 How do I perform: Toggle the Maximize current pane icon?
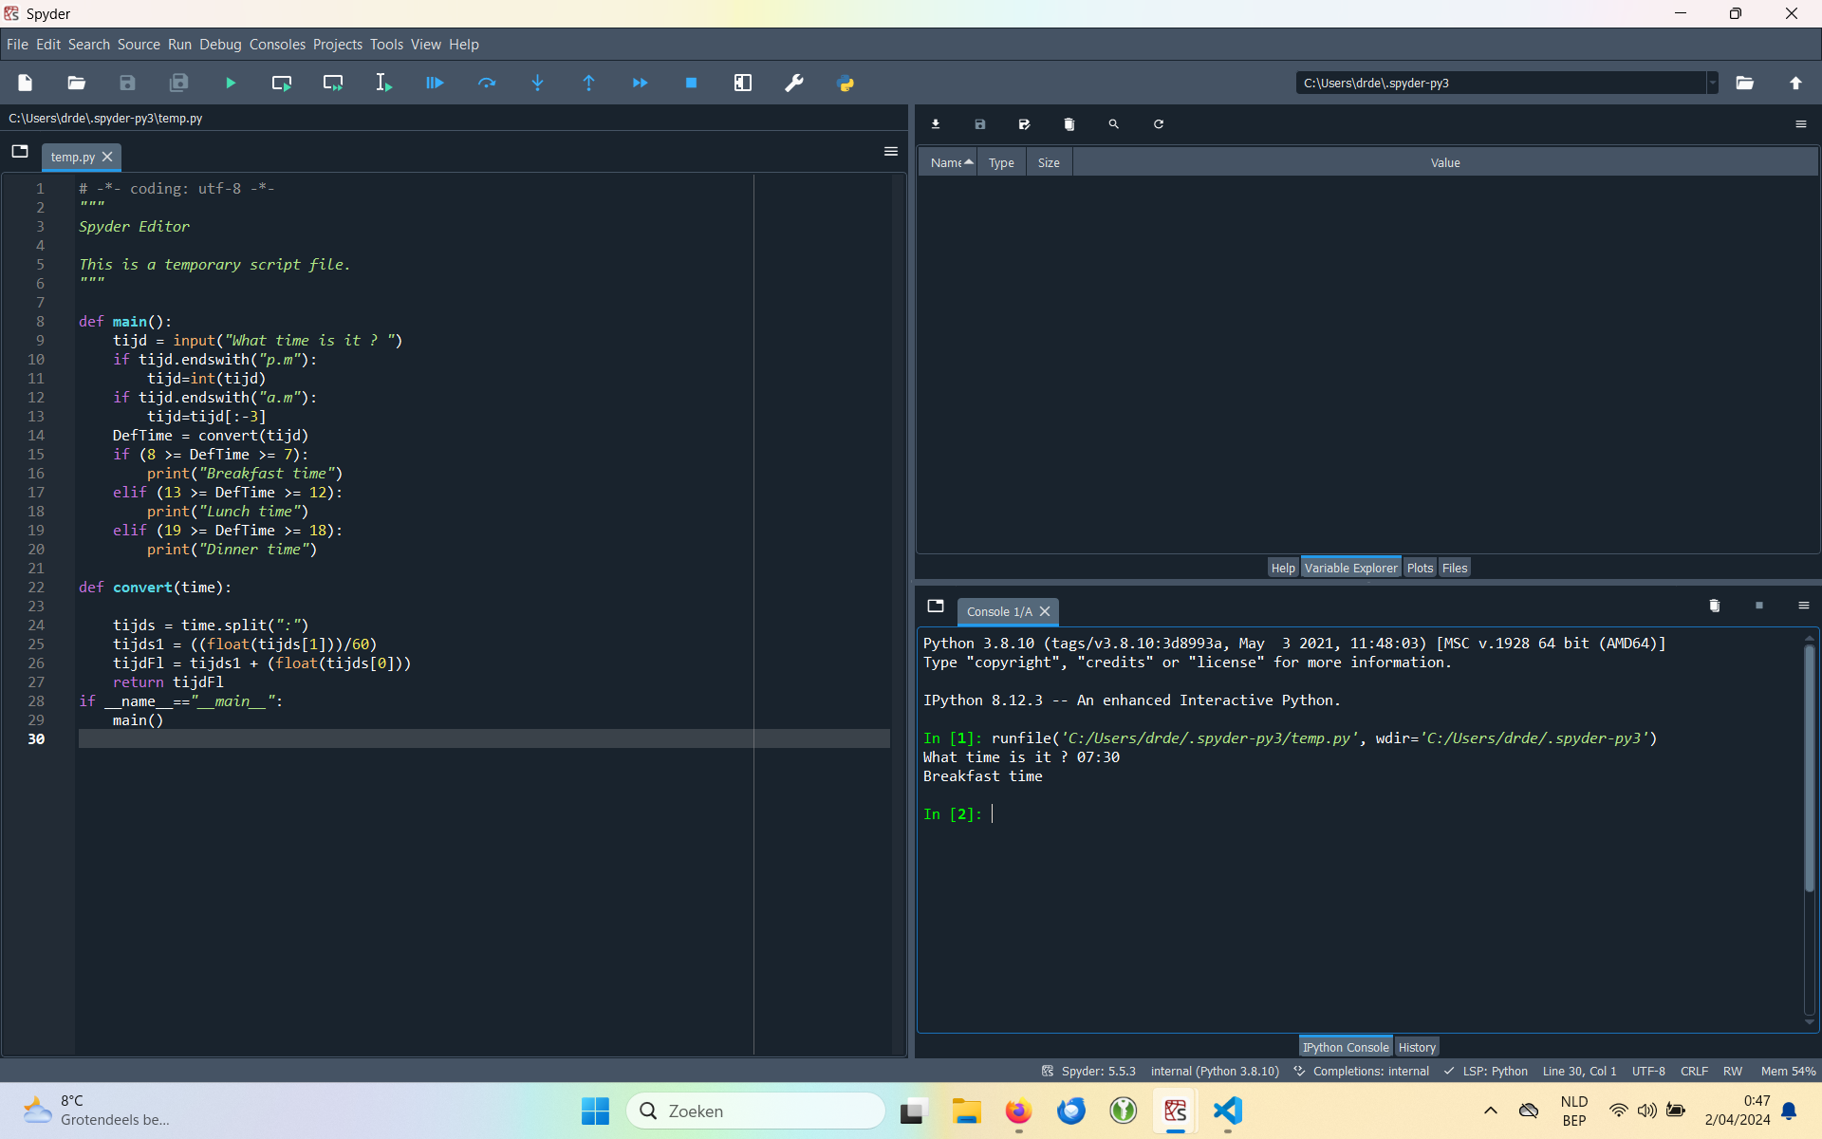coord(743,84)
